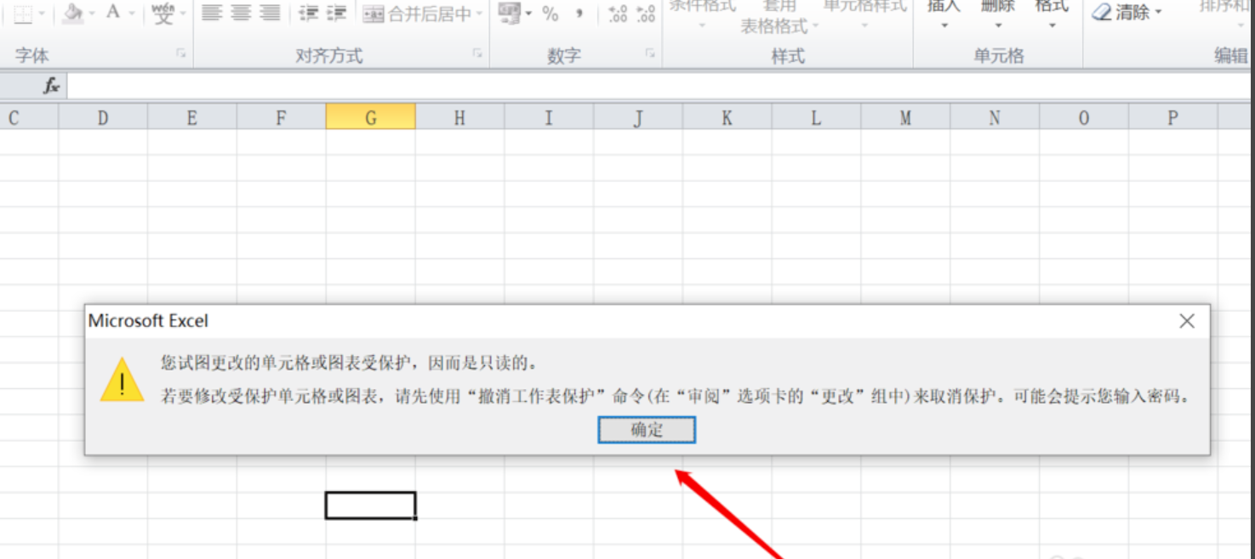Center text horizontally in cell
This screenshot has width=1255, height=559.
241,13
